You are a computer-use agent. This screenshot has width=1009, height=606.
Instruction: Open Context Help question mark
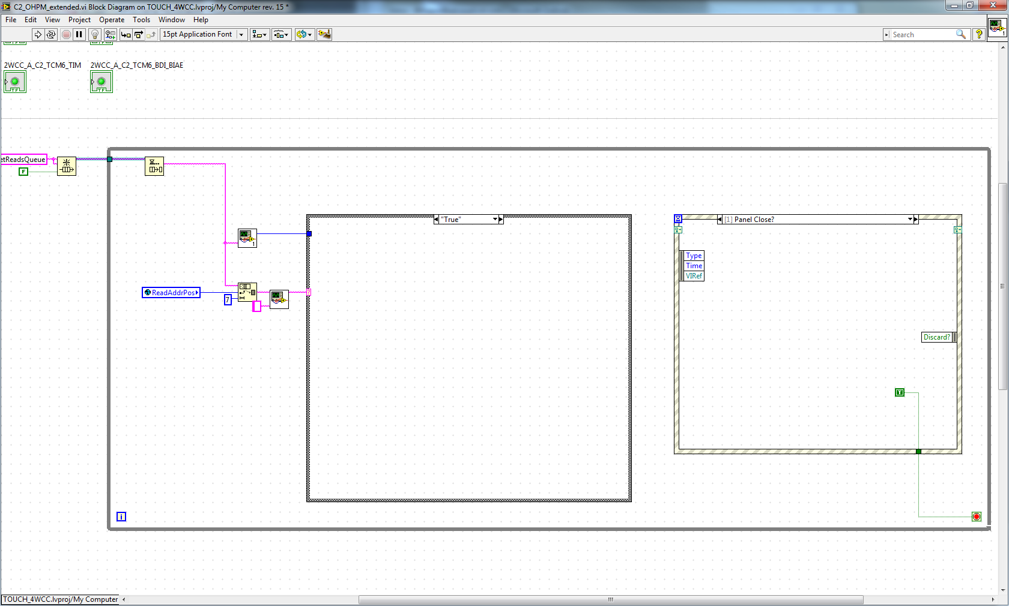click(979, 35)
